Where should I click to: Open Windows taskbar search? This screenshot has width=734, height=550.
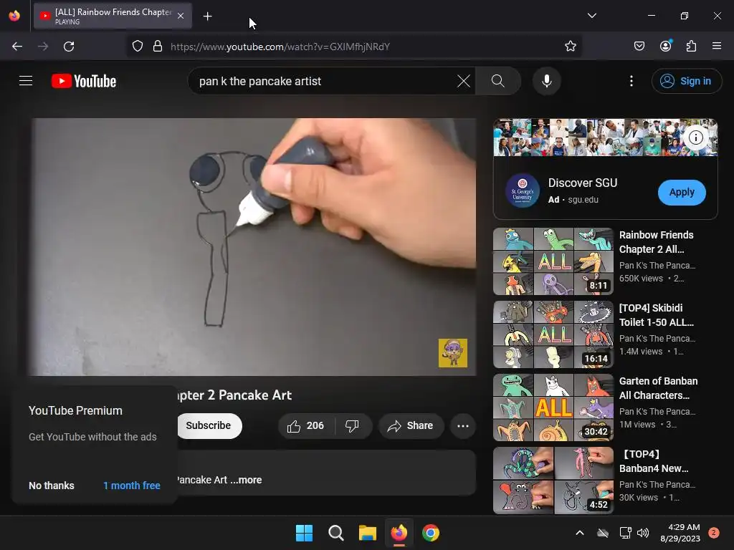(x=335, y=533)
